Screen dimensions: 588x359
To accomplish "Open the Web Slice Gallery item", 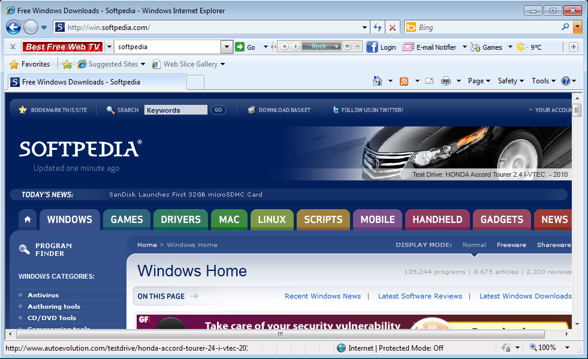I will pos(188,64).
